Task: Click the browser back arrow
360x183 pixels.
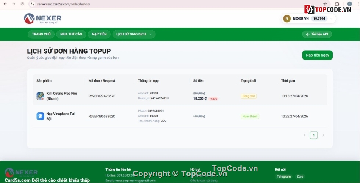Action: point(5,4)
